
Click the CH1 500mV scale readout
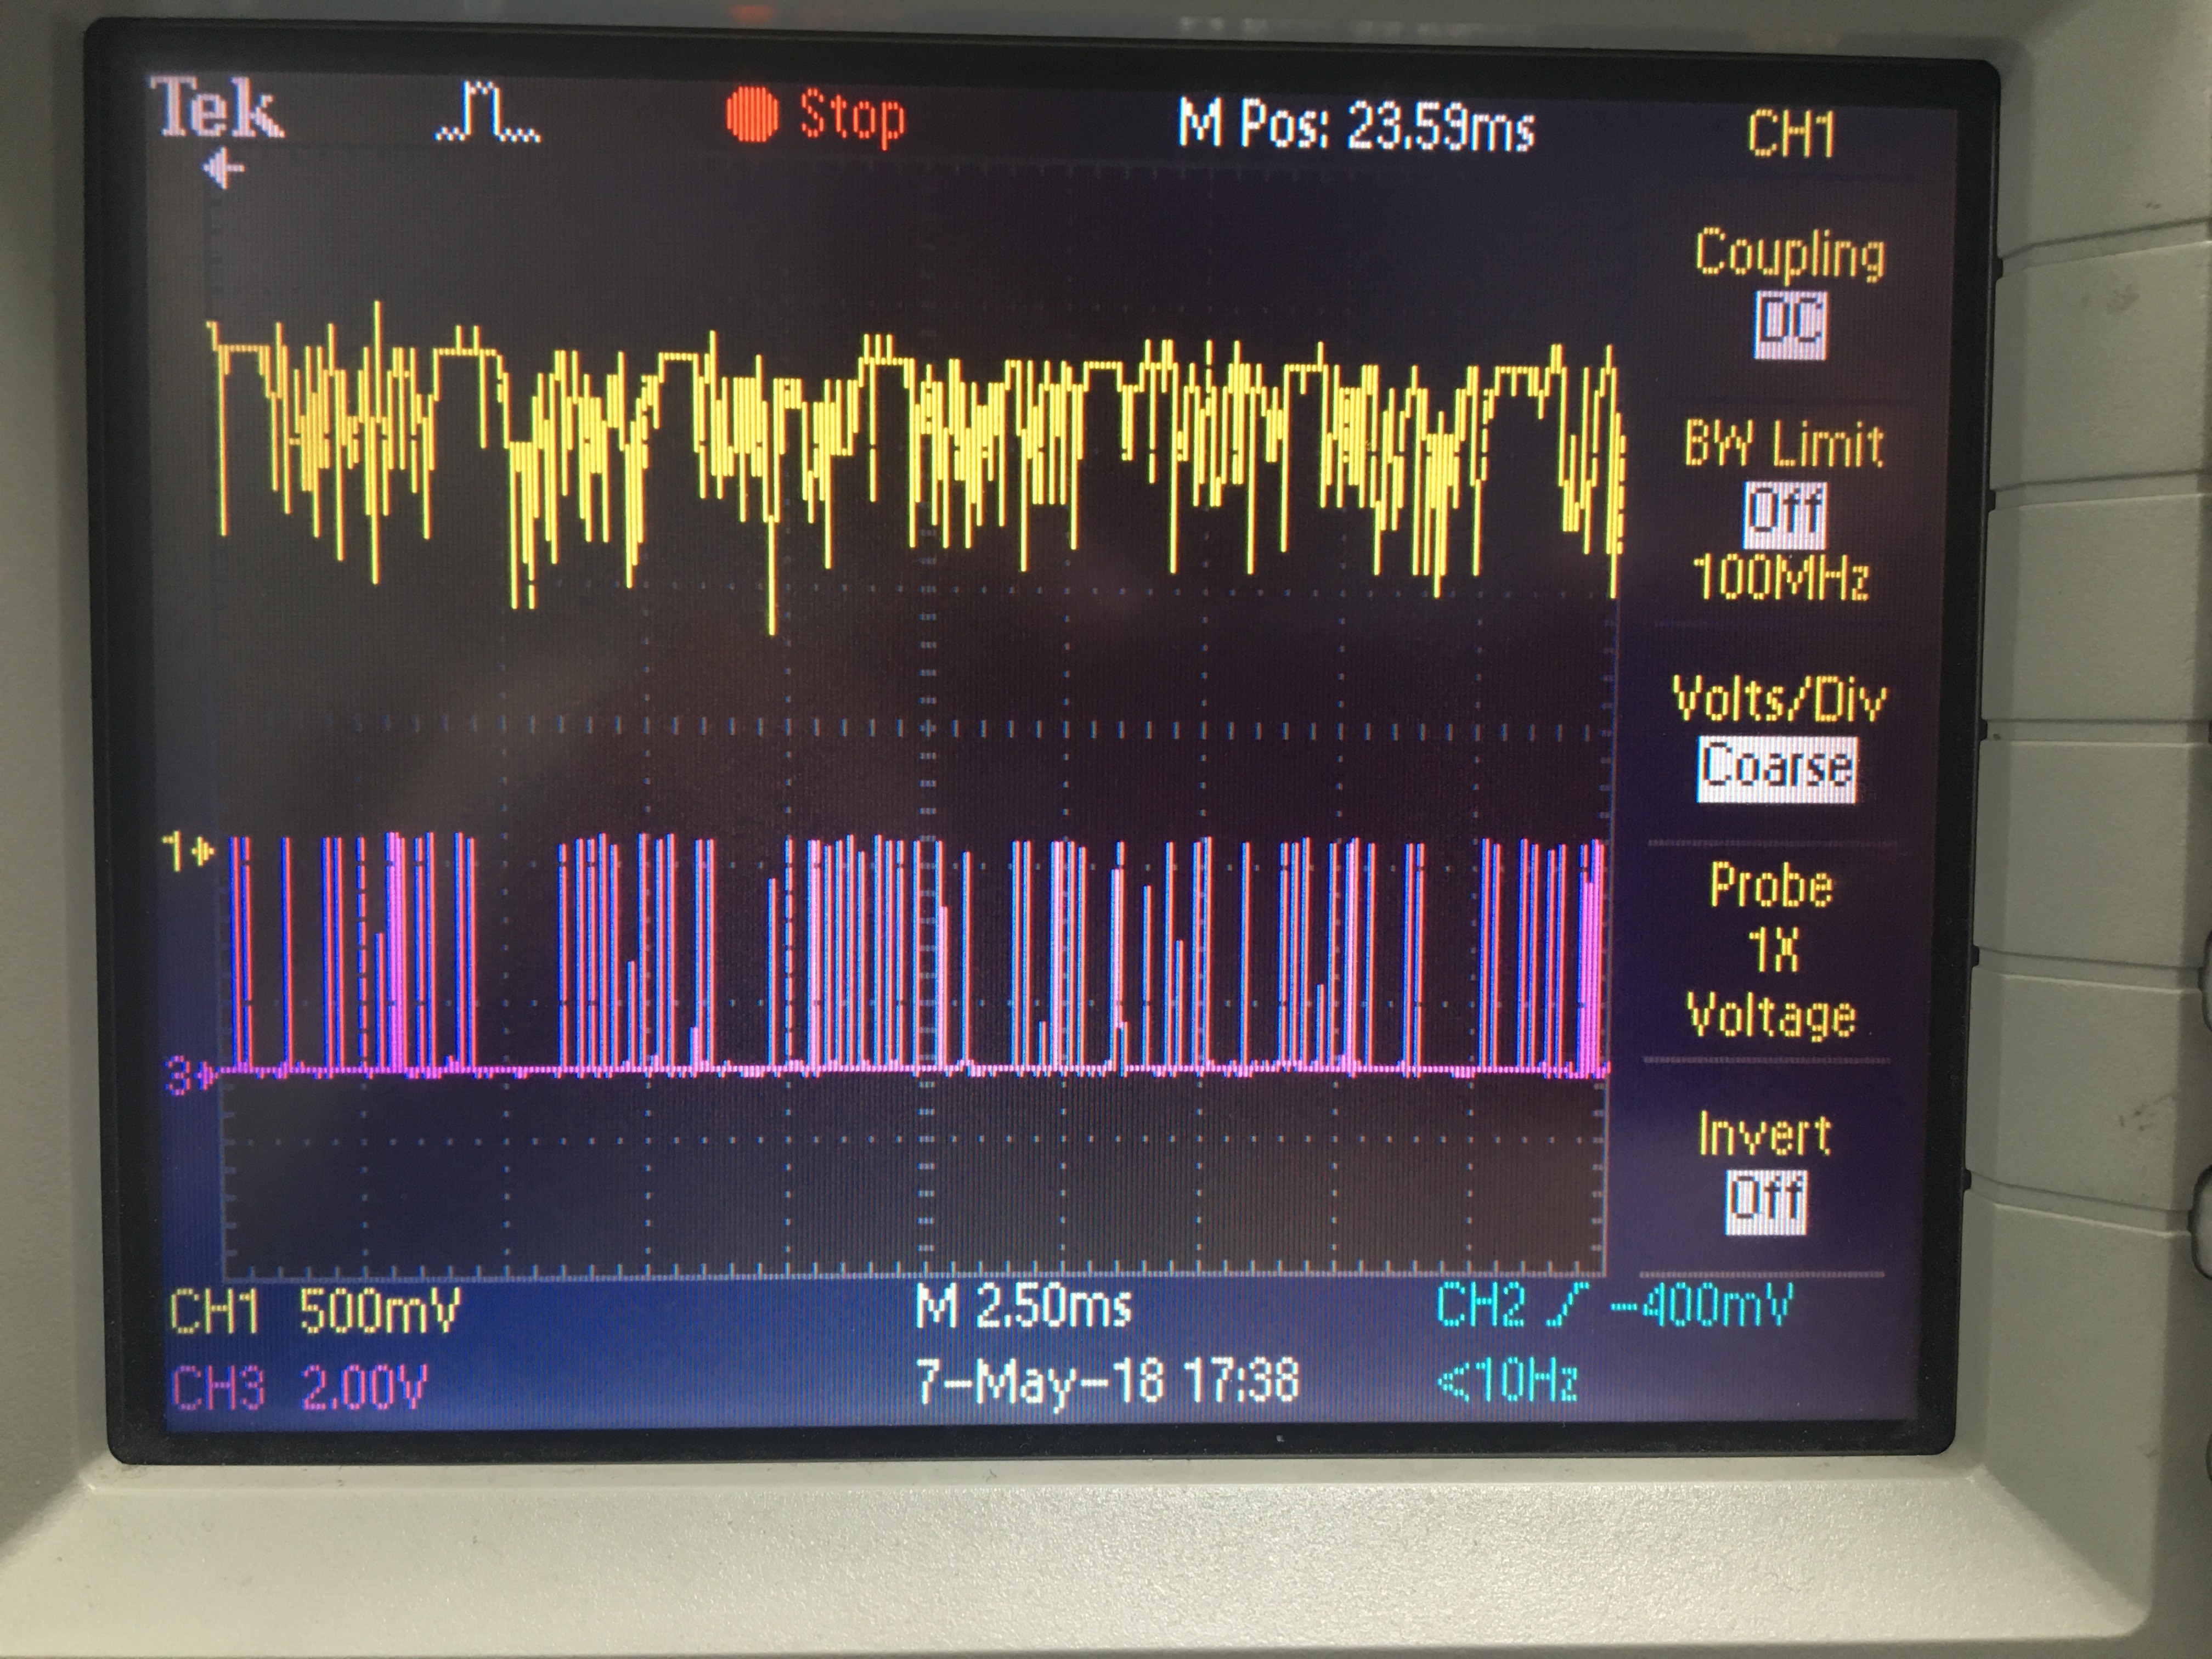pos(314,1311)
